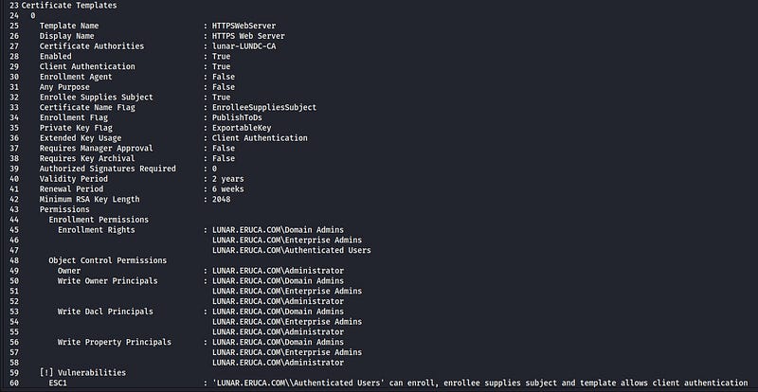Click the True value for Client Authentication
Image resolution: width=758 pixels, height=392 pixels.
click(x=221, y=66)
